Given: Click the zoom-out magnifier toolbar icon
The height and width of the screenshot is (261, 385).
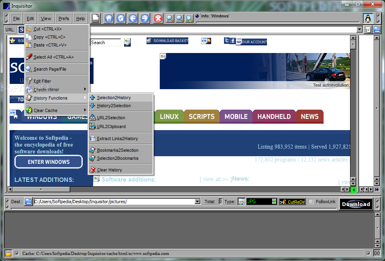Looking at the screenshot, I should [180, 18].
